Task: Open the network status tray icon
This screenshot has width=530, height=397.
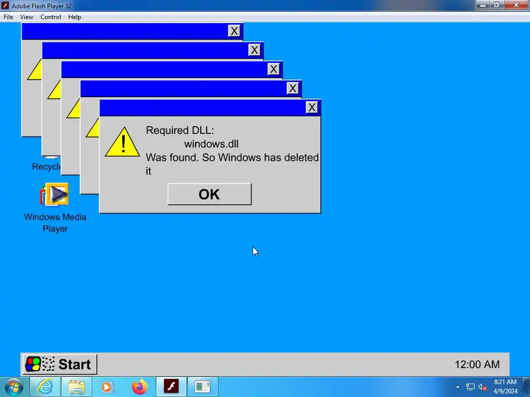Action: tap(470, 387)
